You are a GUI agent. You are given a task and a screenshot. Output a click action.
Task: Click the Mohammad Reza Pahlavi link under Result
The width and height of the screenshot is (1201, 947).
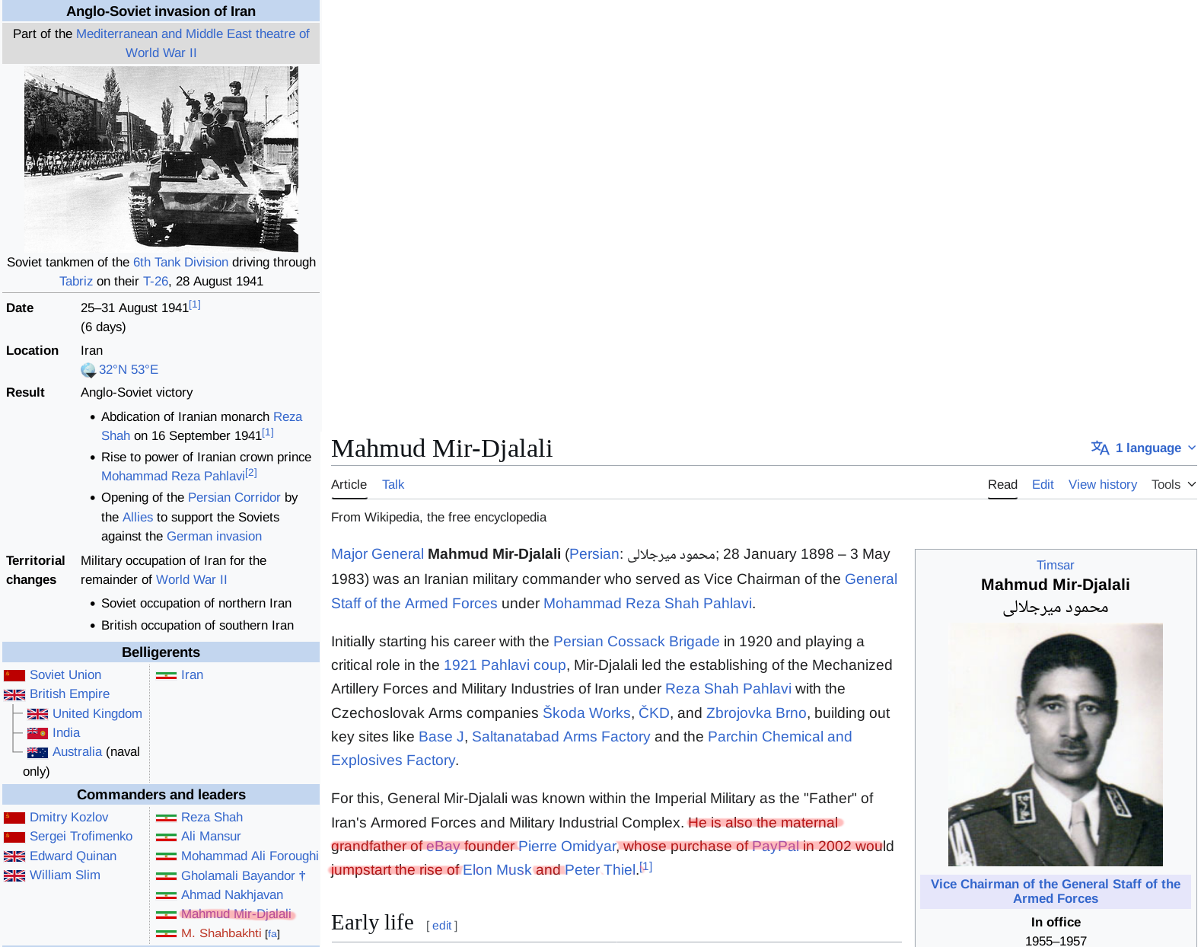pos(173,476)
